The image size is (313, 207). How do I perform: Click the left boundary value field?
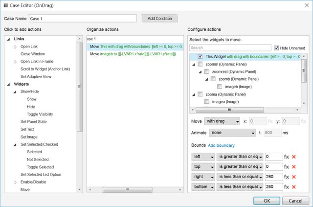point(274,157)
